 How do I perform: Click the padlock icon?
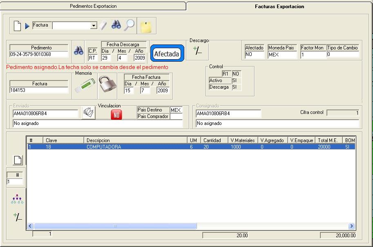(x=107, y=84)
